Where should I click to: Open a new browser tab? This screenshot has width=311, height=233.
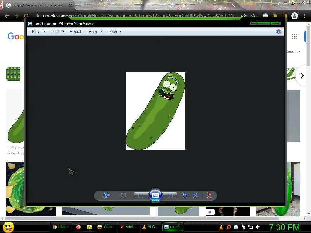(x=82, y=5)
